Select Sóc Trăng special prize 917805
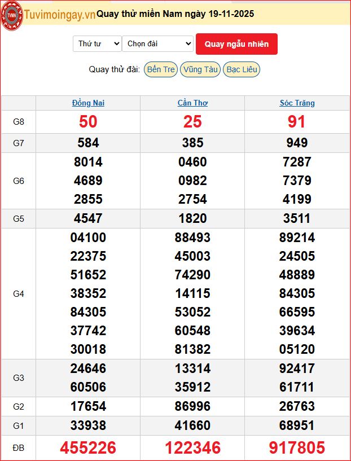Image resolution: width=351 pixels, height=461 pixels. [297, 448]
